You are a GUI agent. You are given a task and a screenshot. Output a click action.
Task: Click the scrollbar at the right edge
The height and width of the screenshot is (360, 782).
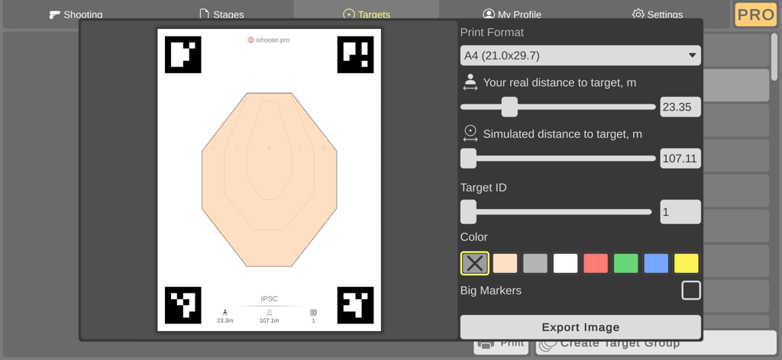click(x=774, y=56)
